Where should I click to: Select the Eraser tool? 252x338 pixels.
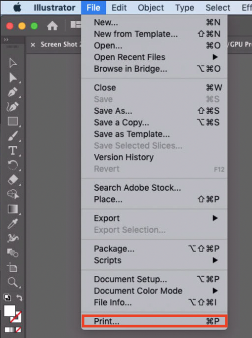click(x=13, y=179)
